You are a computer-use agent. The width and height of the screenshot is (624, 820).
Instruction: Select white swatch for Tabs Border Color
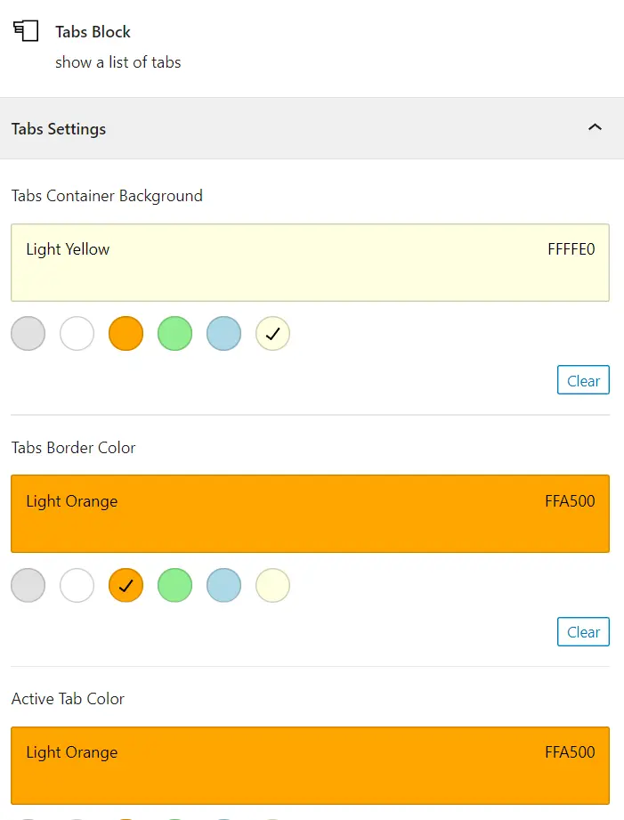[77, 585]
